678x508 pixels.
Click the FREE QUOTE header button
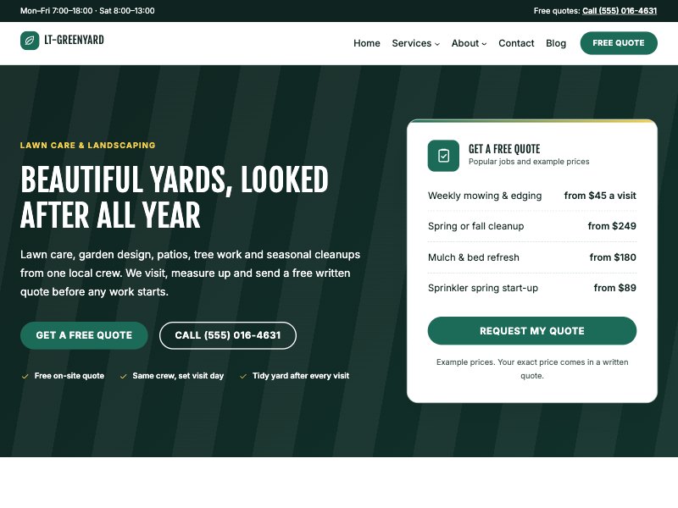[619, 43]
